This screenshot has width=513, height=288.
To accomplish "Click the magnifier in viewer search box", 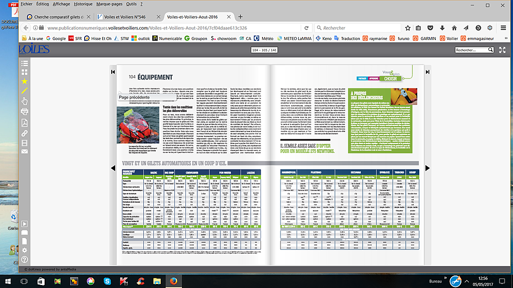I will point(490,50).
